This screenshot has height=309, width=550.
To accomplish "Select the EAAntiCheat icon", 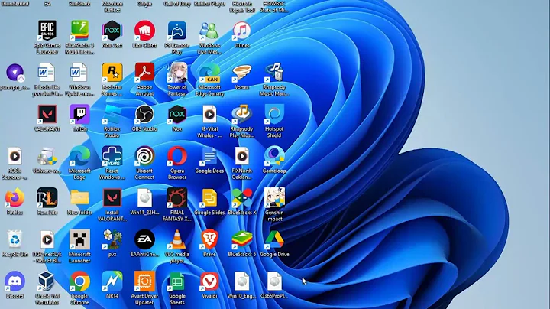I will tap(144, 239).
